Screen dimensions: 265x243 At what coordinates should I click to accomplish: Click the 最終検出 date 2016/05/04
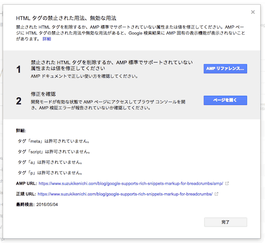tap(47, 204)
